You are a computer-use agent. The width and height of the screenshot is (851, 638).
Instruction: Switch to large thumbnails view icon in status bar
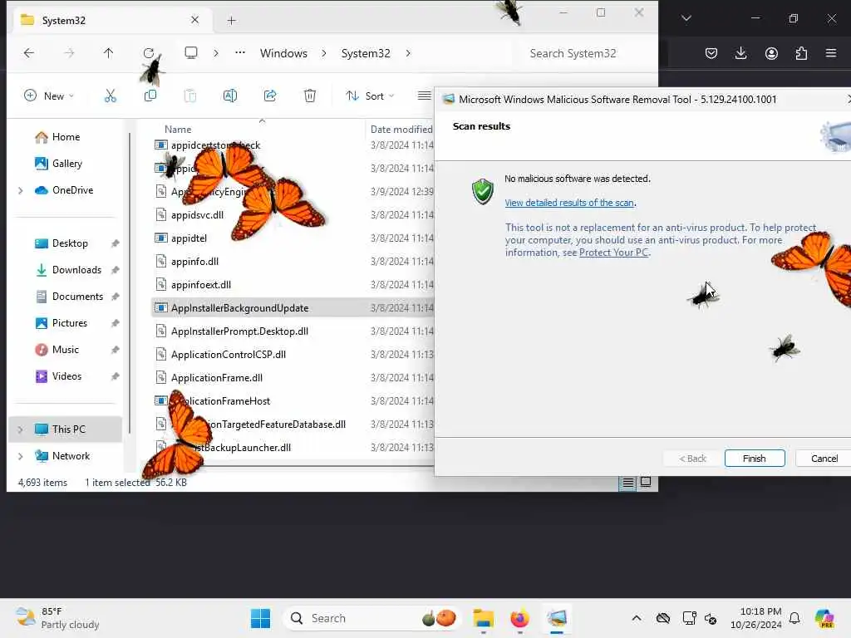pyautogui.click(x=646, y=483)
